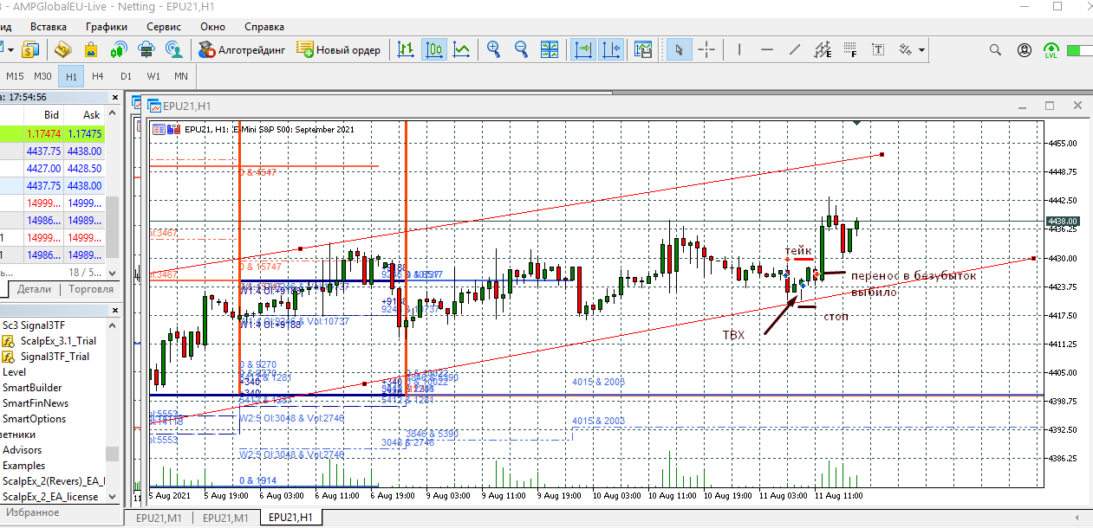
Task: Select Signal3TF_Trial in Navigator
Action: click(55, 357)
